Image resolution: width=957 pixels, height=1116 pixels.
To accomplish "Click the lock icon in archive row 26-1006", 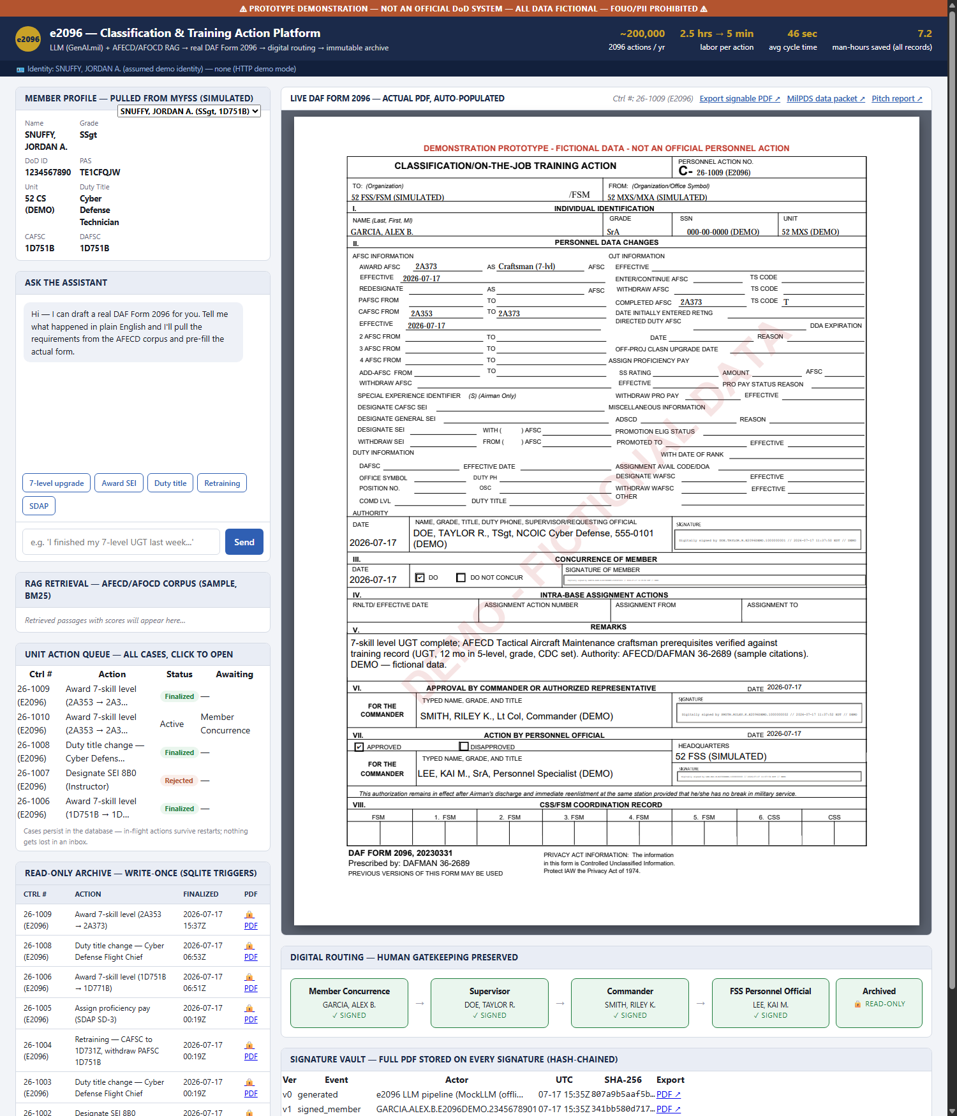I will coord(249,977).
